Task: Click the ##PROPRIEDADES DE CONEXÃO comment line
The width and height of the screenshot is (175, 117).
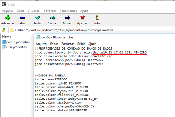Action: coord(73,49)
